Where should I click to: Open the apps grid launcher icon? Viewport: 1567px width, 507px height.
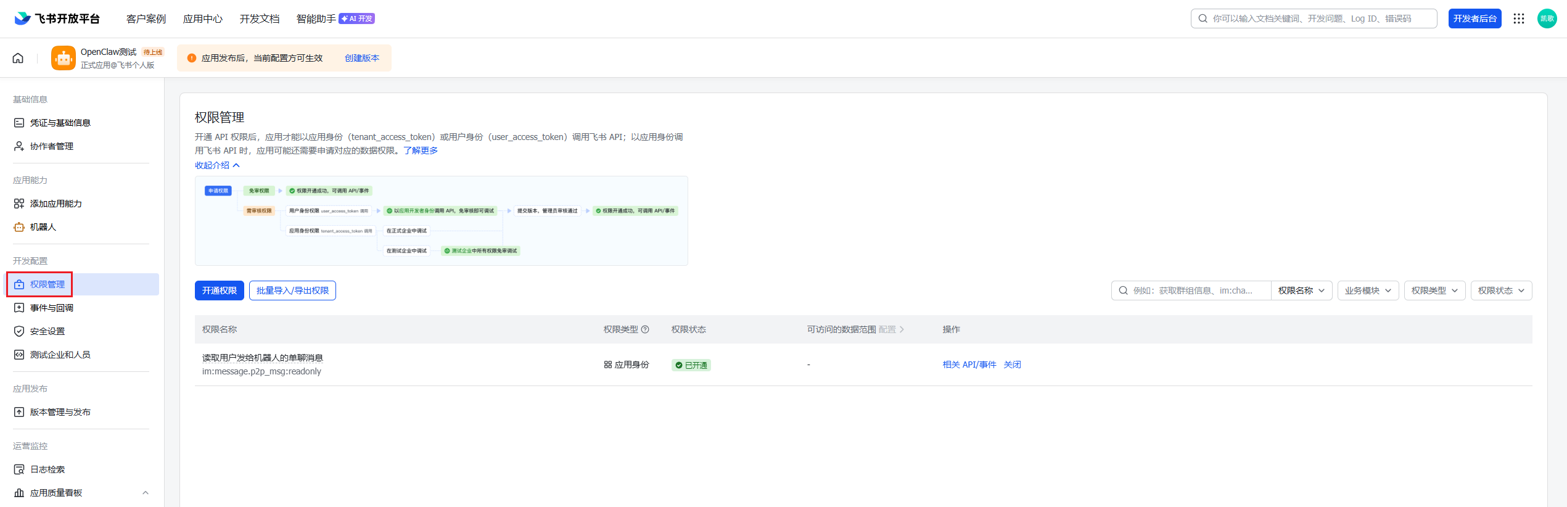(1519, 19)
